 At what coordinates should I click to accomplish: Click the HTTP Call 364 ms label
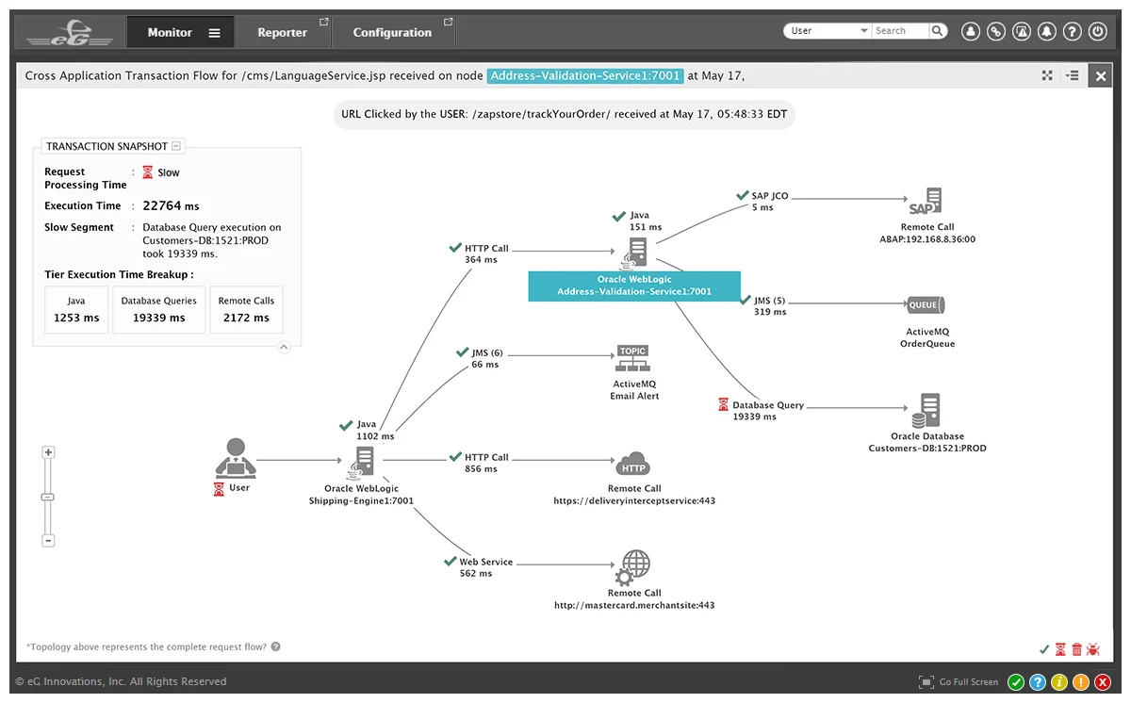pyautogui.click(x=486, y=254)
